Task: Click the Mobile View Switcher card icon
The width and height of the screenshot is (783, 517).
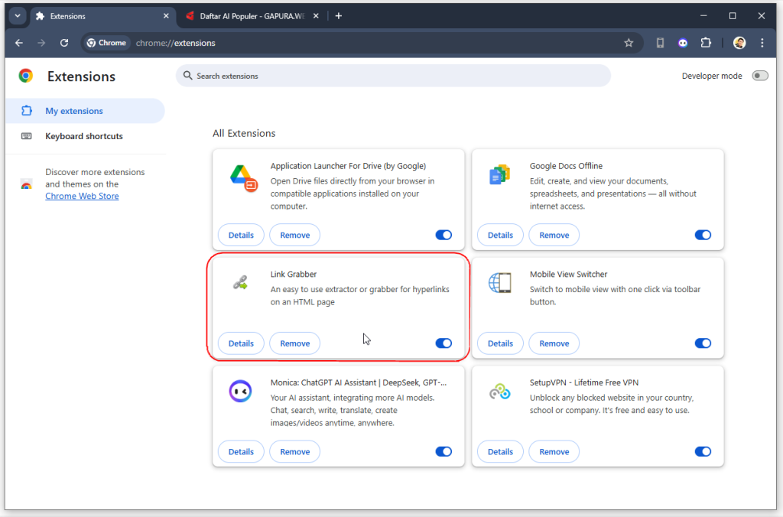Action: [x=500, y=283]
